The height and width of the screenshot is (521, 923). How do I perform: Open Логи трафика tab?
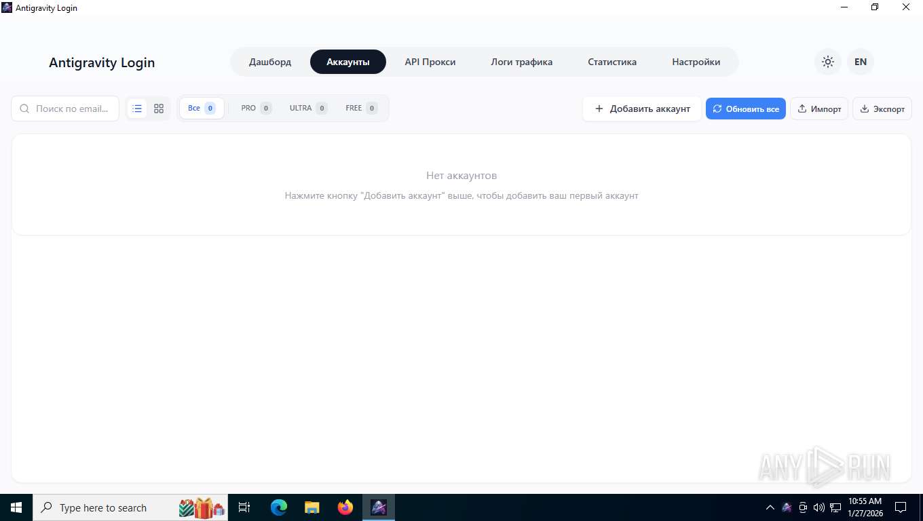pos(522,62)
